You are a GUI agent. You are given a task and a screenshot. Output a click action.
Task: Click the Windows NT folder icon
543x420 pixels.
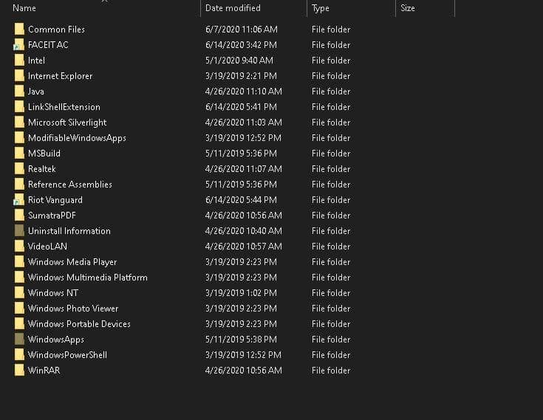[19, 293]
